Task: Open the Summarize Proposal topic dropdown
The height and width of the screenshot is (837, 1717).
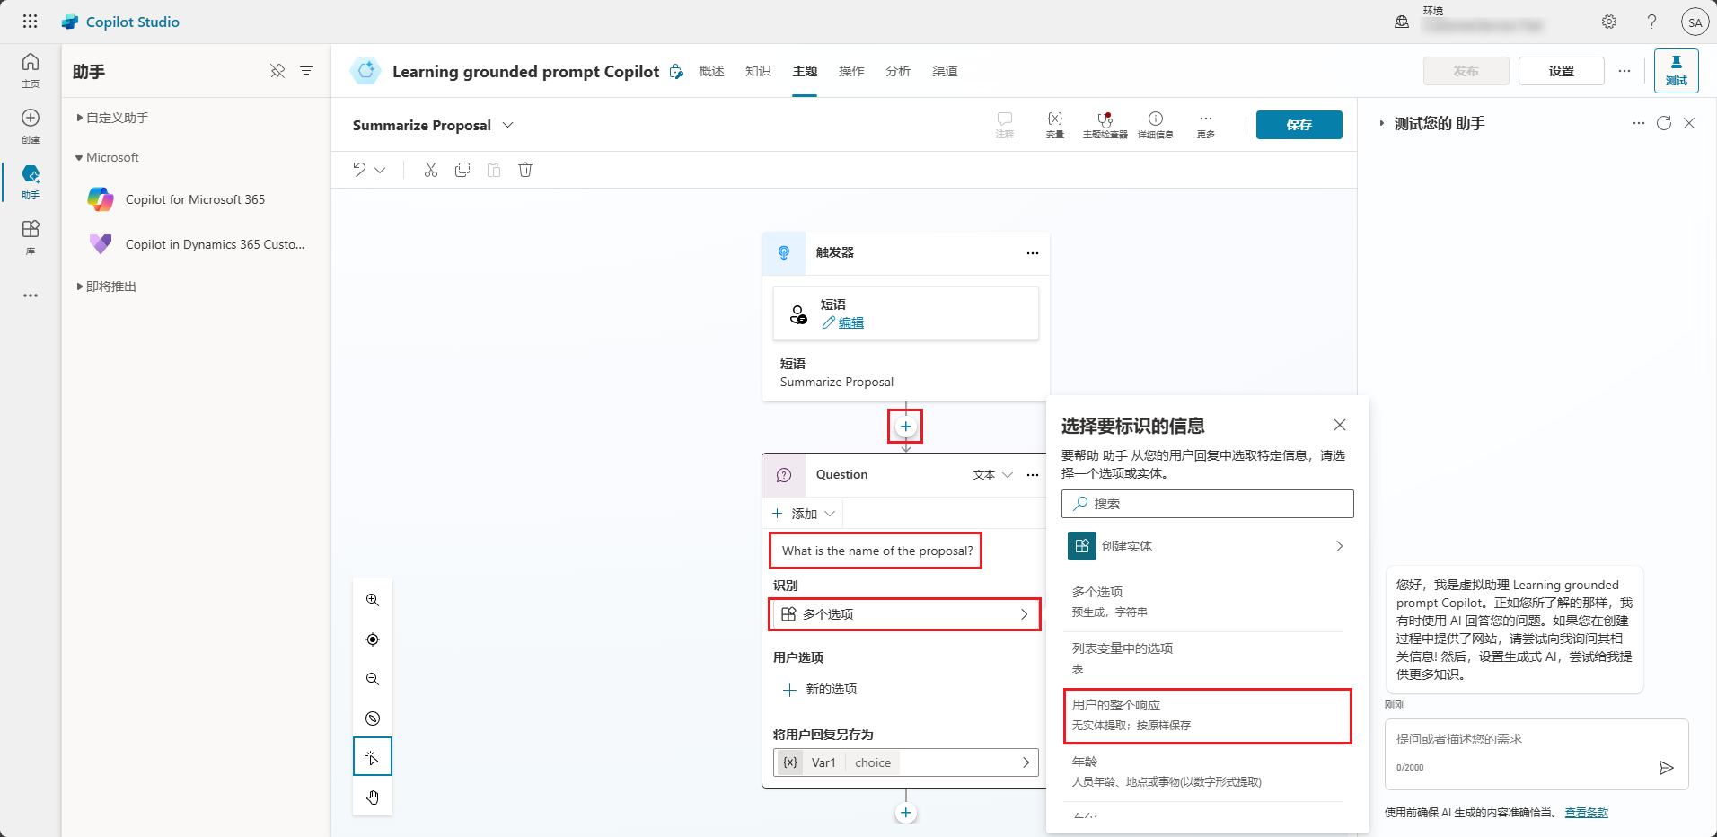Action: pyautogui.click(x=508, y=125)
